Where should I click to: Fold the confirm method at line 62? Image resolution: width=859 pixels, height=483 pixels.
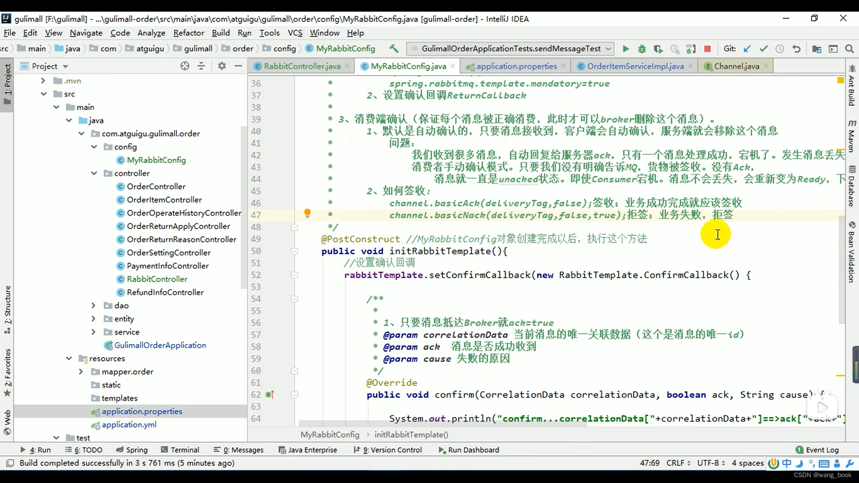pyautogui.click(x=294, y=394)
